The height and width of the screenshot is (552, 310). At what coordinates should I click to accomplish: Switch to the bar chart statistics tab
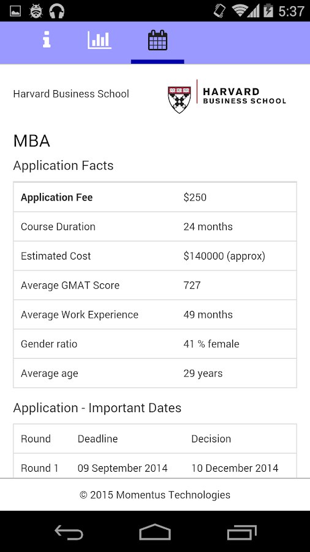(99, 40)
